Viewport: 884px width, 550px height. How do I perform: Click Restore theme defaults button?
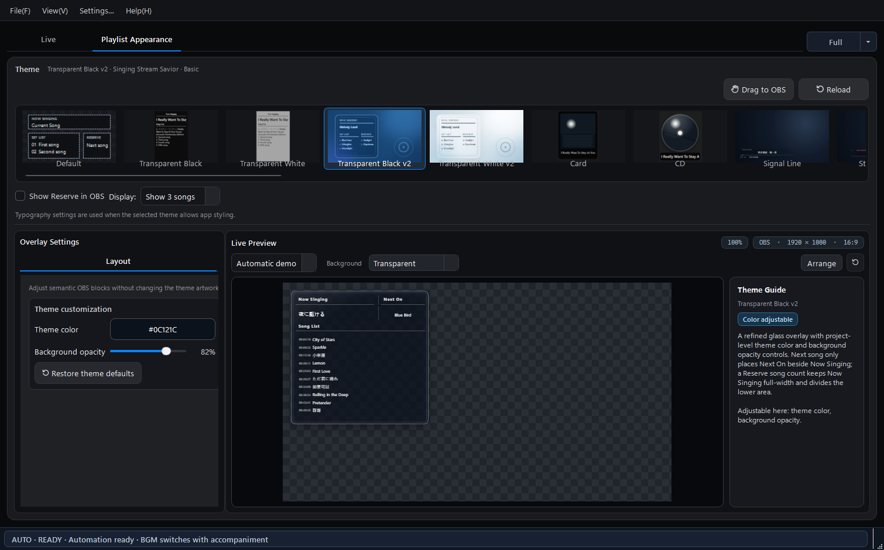click(x=88, y=373)
